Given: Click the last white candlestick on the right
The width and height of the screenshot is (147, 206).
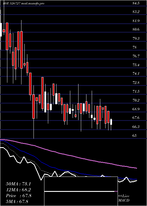Looking at the screenshot, I should tap(111, 122).
